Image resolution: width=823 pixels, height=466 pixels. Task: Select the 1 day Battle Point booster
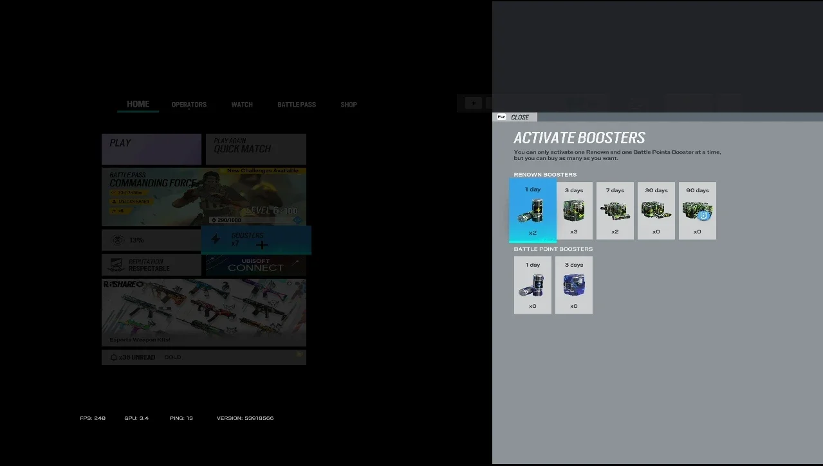(533, 285)
